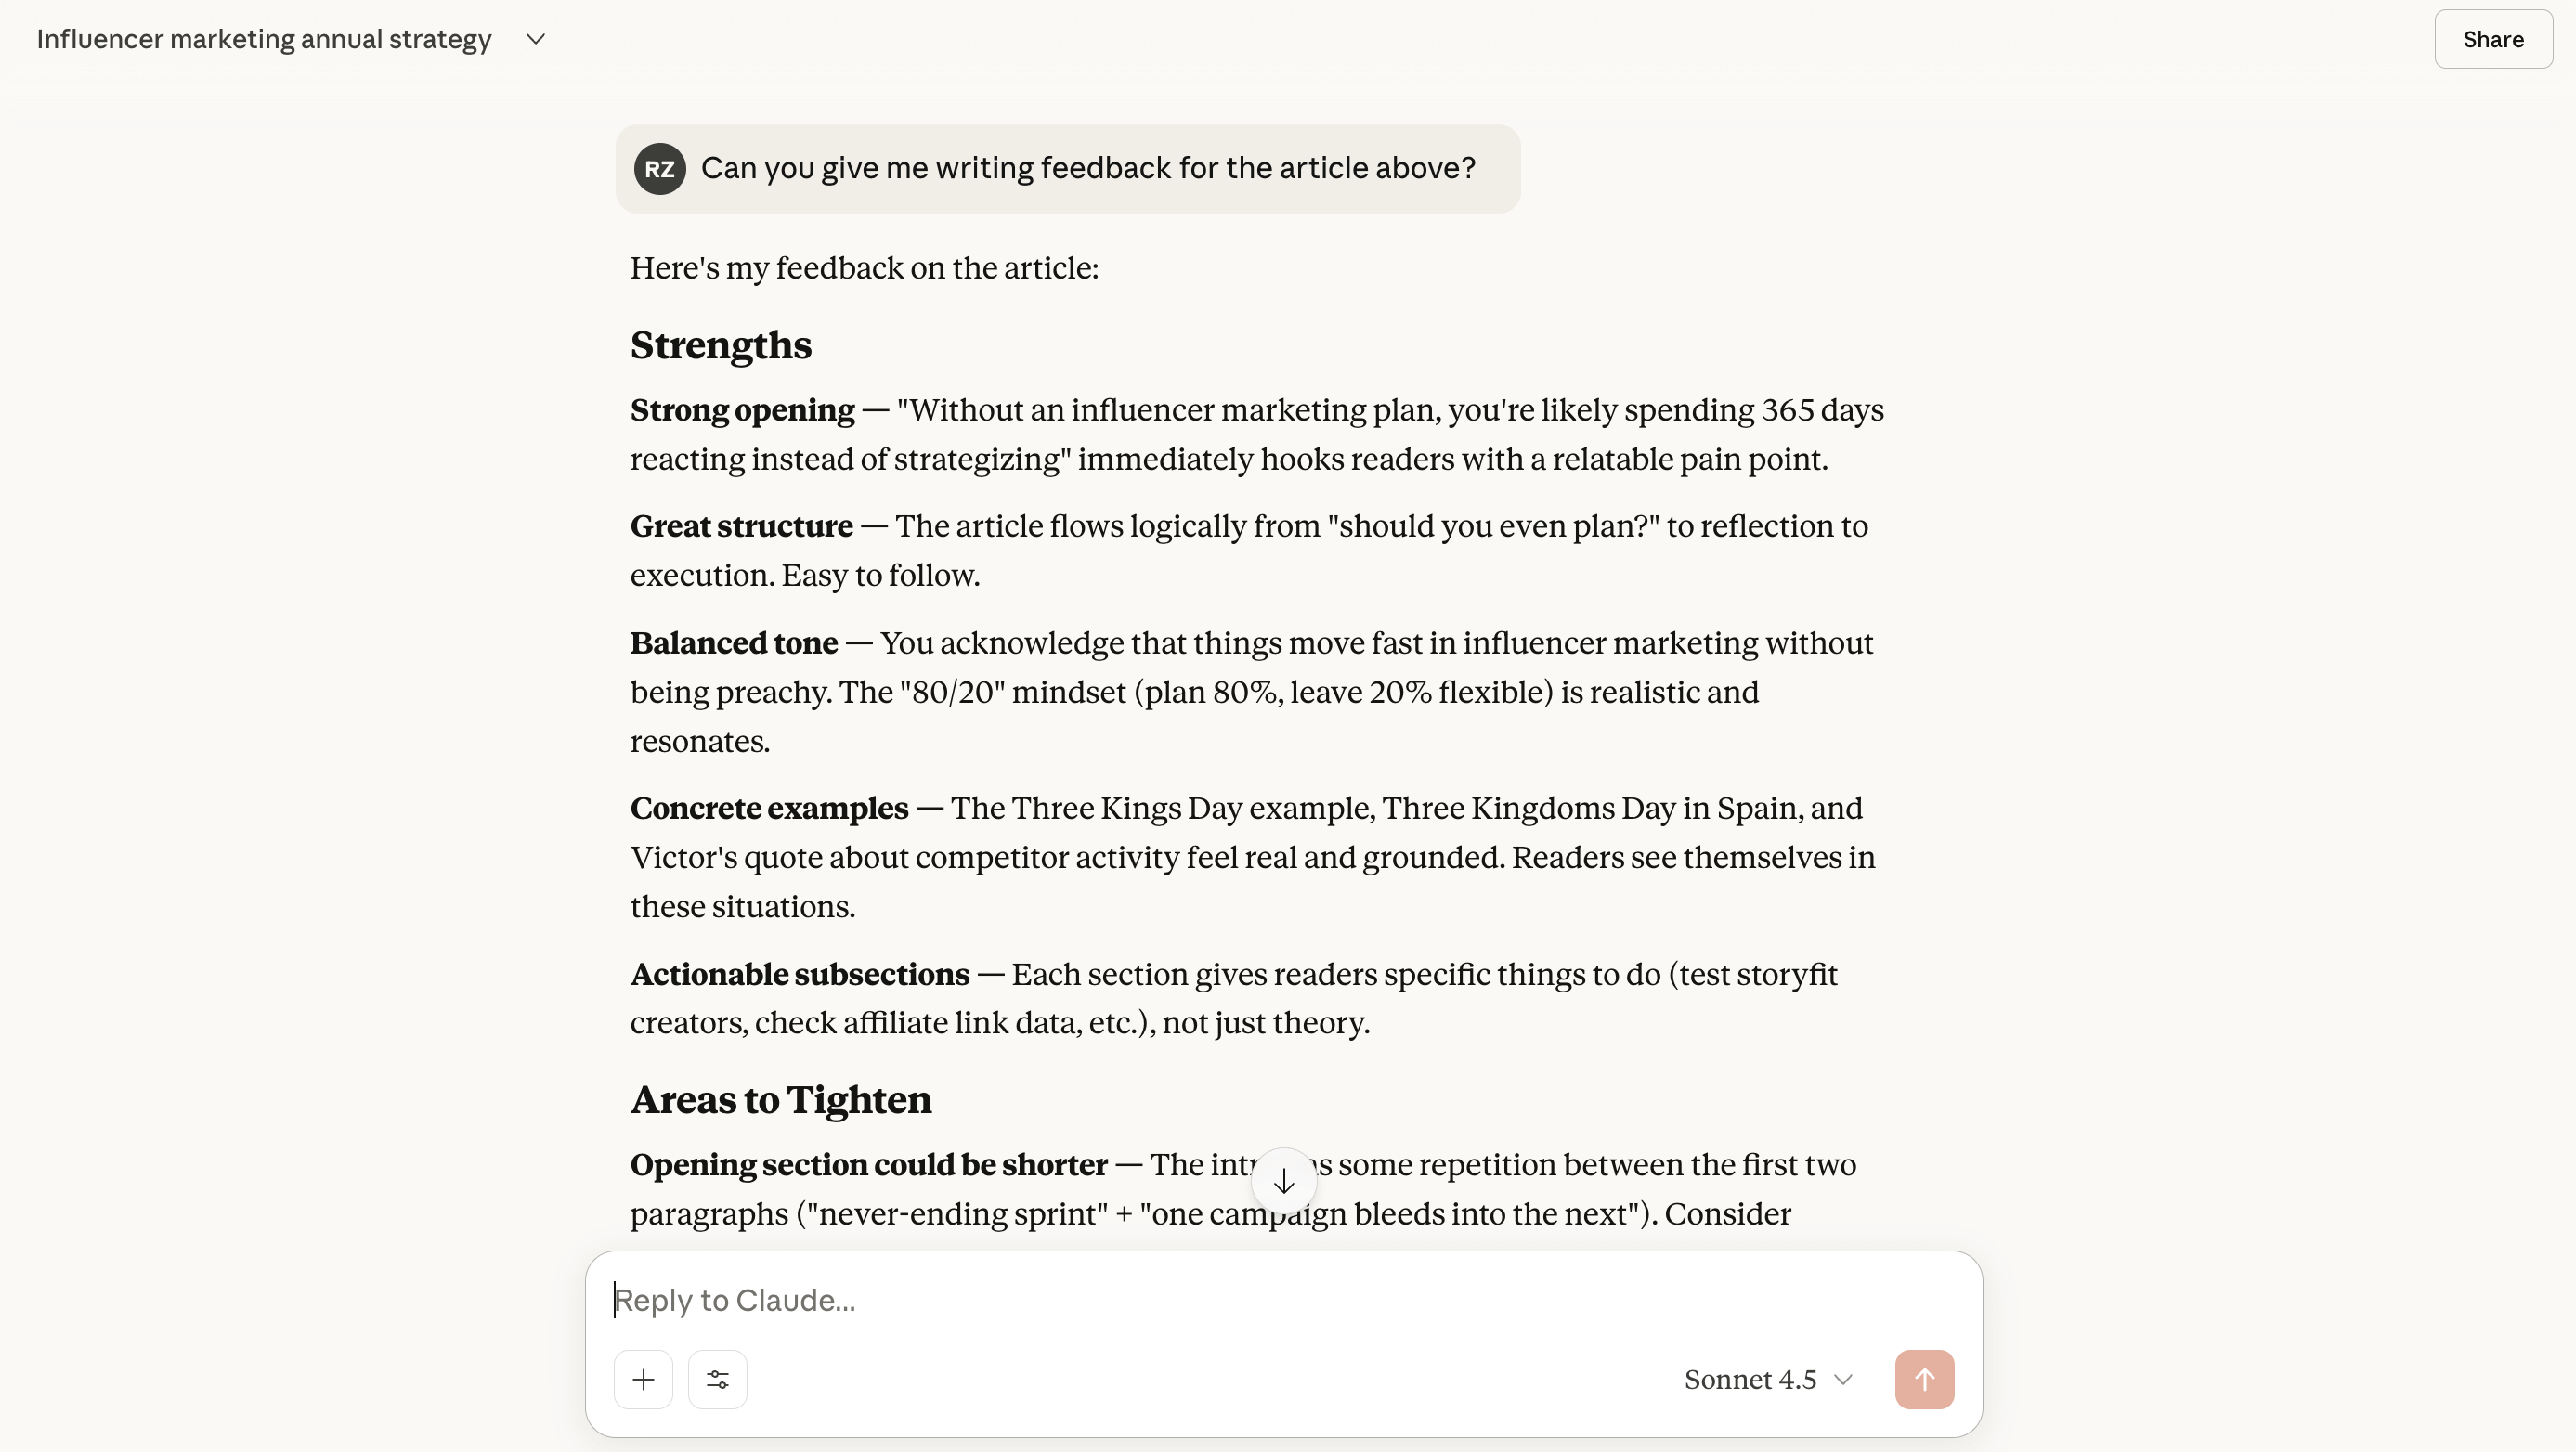Click the Reply to Claude input field
The height and width of the screenshot is (1452, 2576).
click(1100, 1300)
